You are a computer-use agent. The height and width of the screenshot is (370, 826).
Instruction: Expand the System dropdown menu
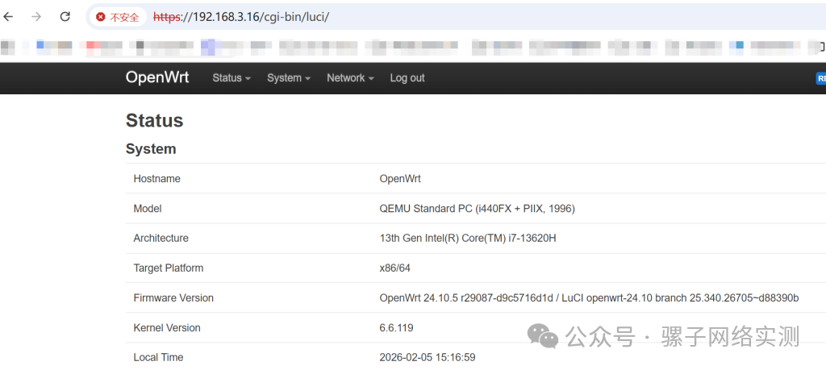tap(289, 78)
